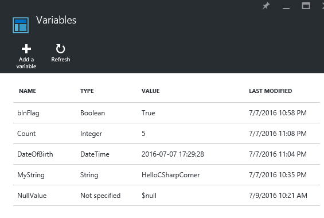Screen dimensions: 324x218
Task: Open the blnFlag variable row
Action: click(166, 113)
